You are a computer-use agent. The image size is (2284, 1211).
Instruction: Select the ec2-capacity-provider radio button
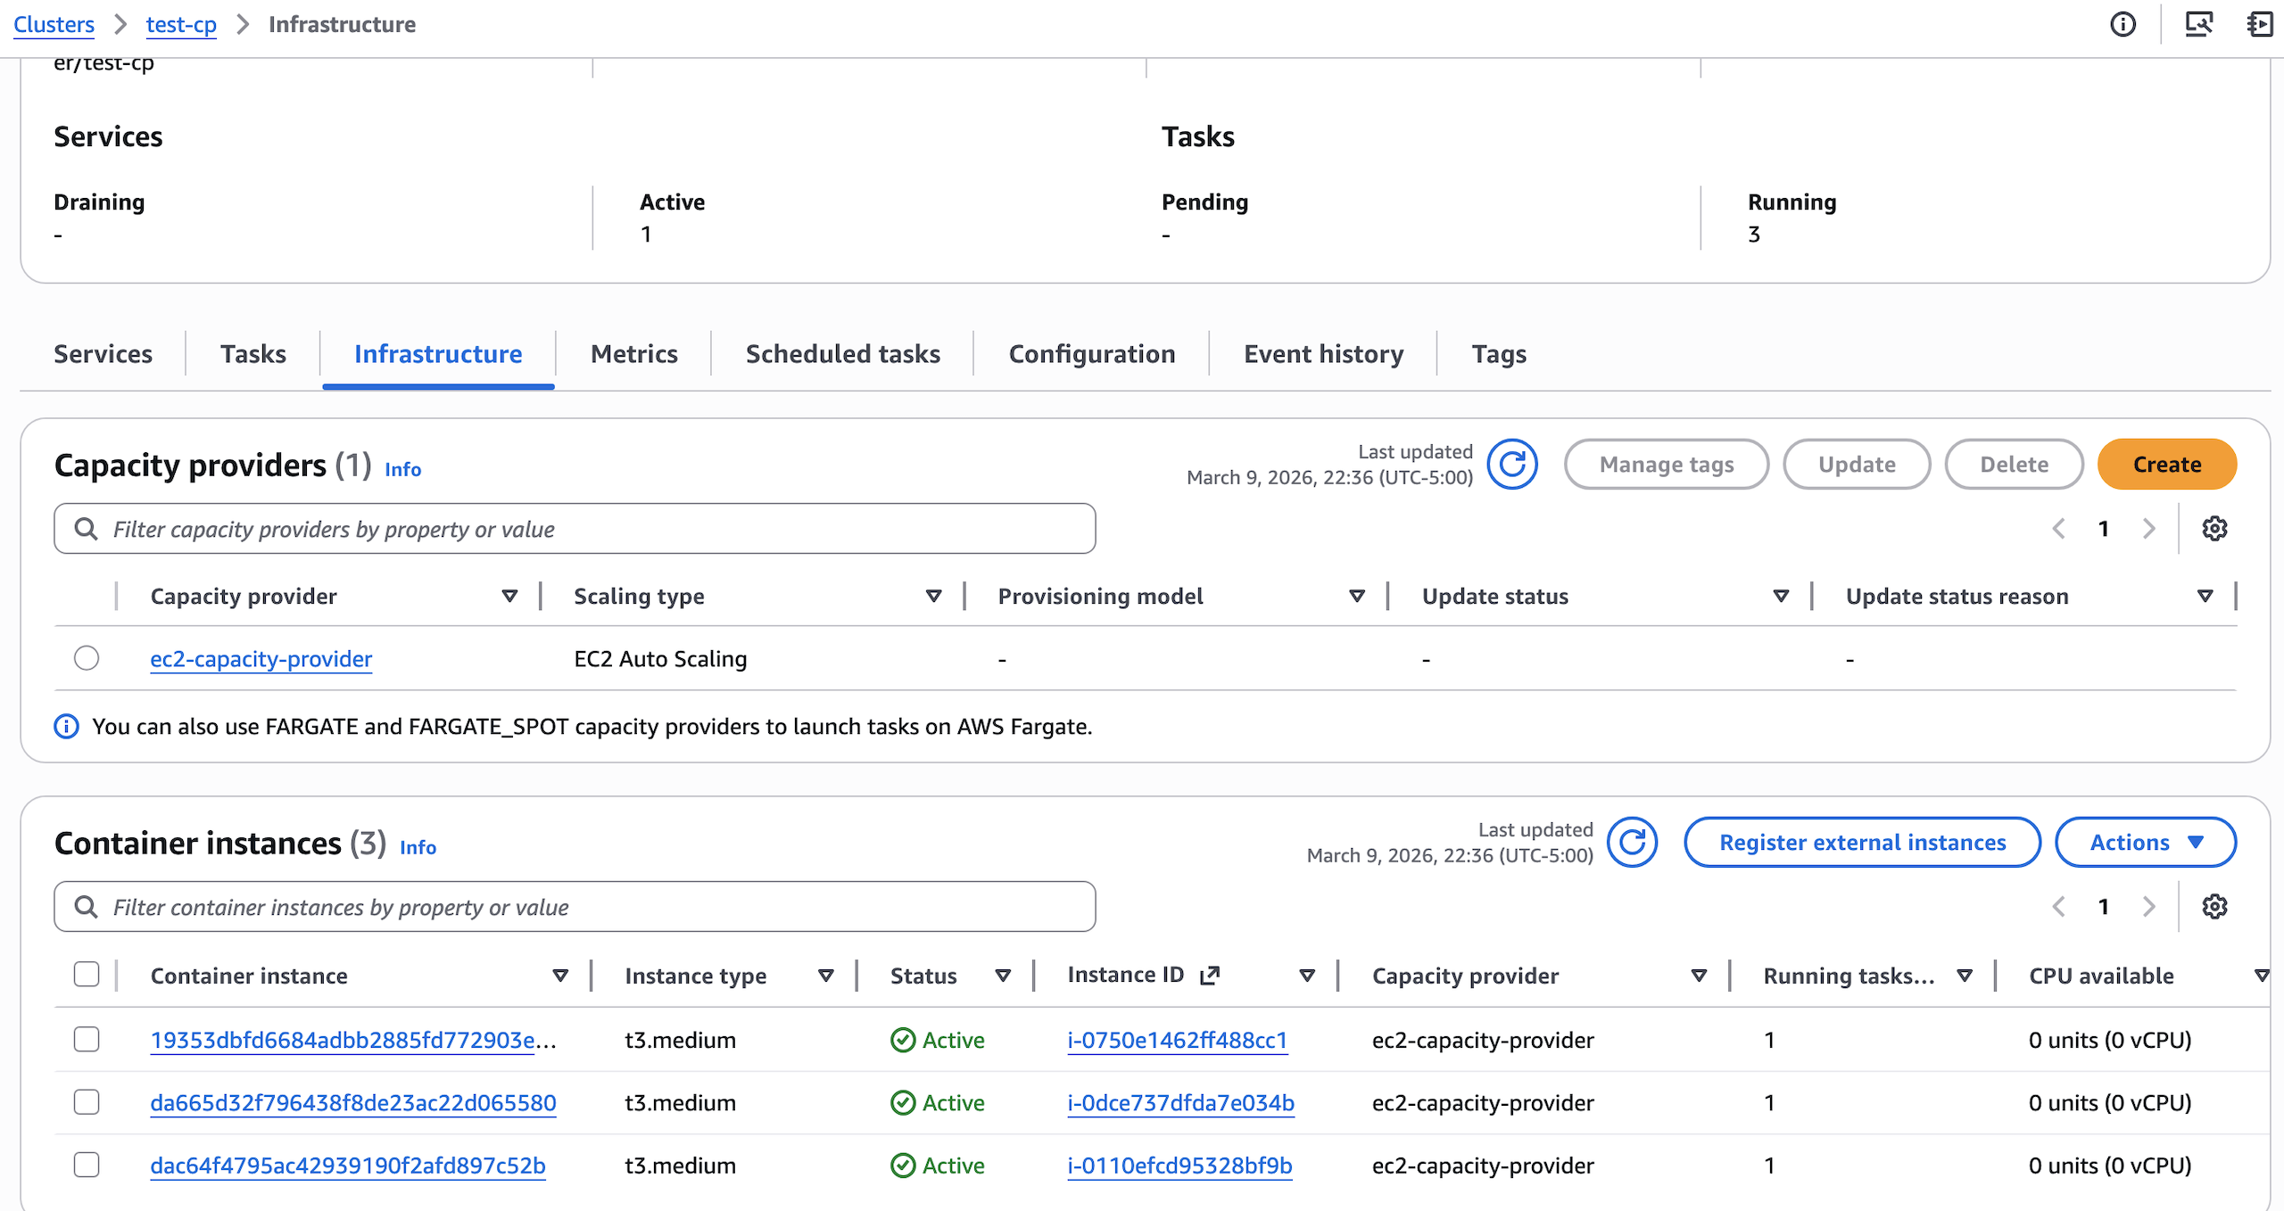point(87,658)
